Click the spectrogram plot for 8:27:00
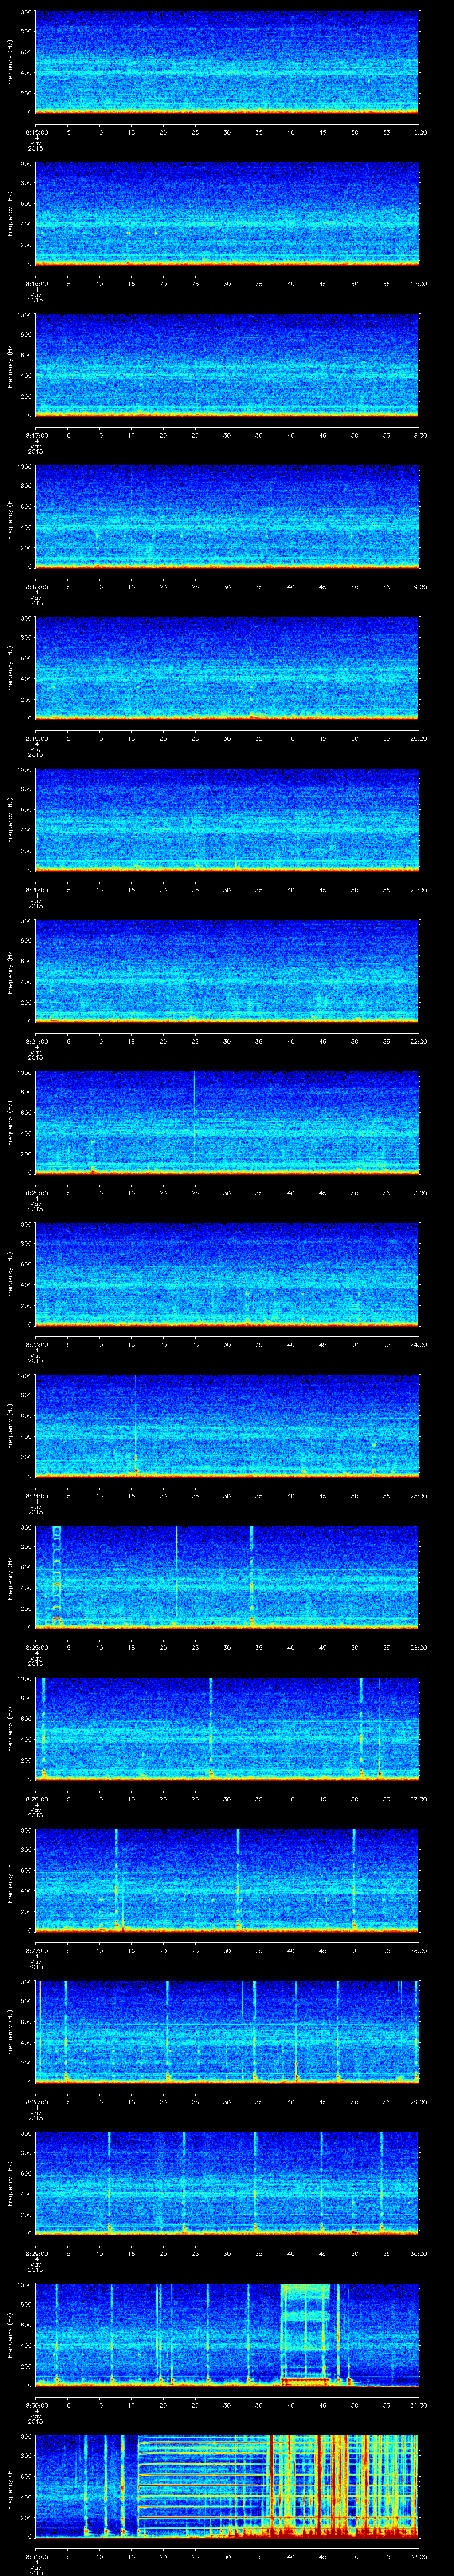Screen dimensions: 454x2576 click(227, 1880)
